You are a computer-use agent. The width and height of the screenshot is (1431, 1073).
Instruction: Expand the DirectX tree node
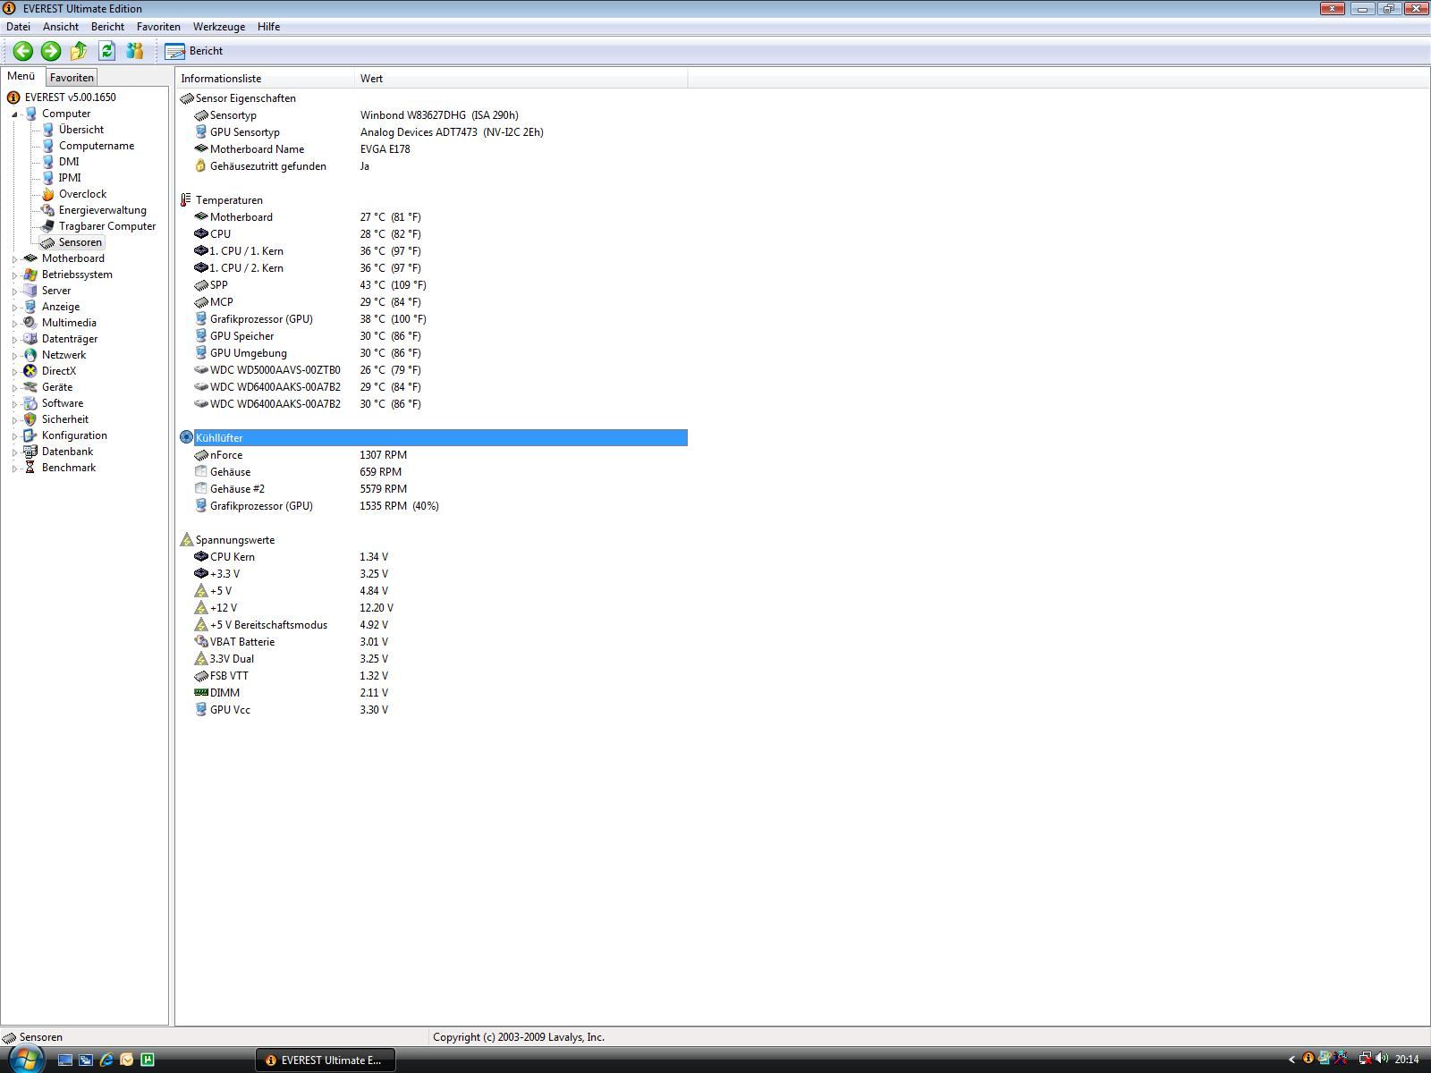tap(15, 372)
